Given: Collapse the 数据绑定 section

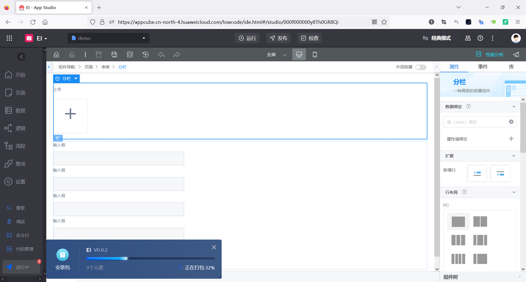Looking at the screenshot, I should [514, 107].
